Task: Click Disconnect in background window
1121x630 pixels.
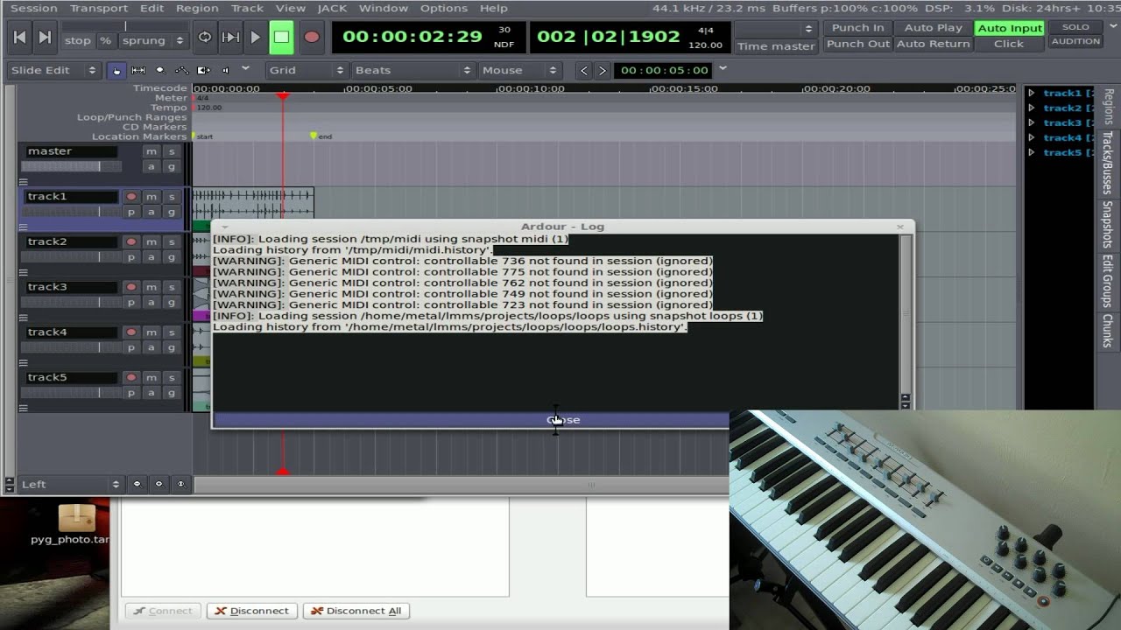Action: [251, 611]
